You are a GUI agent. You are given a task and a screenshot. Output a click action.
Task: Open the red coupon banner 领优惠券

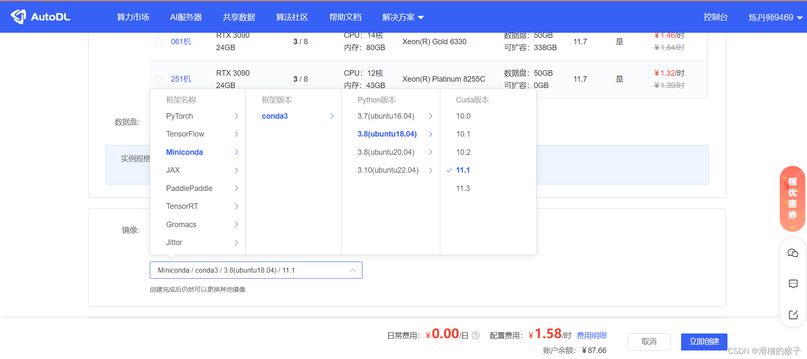pyautogui.click(x=792, y=199)
